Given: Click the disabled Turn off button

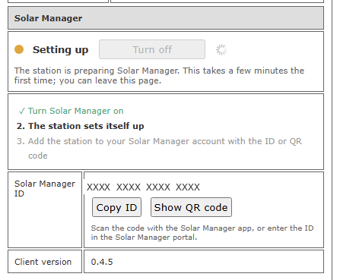Looking at the screenshot, I should (x=152, y=49).
